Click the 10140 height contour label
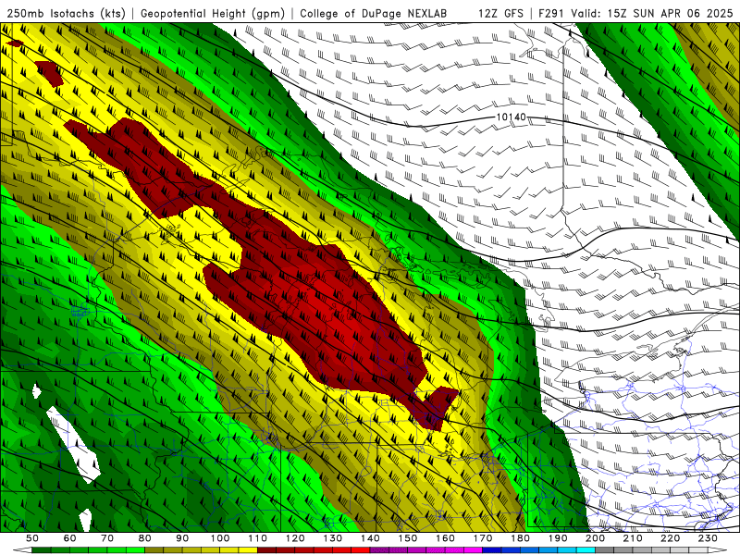The image size is (740, 555). coord(512,117)
